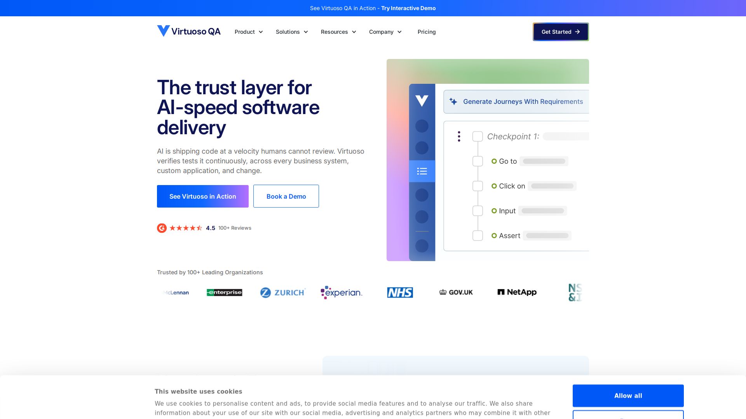
Task: Click the Get Started button
Action: (561, 32)
